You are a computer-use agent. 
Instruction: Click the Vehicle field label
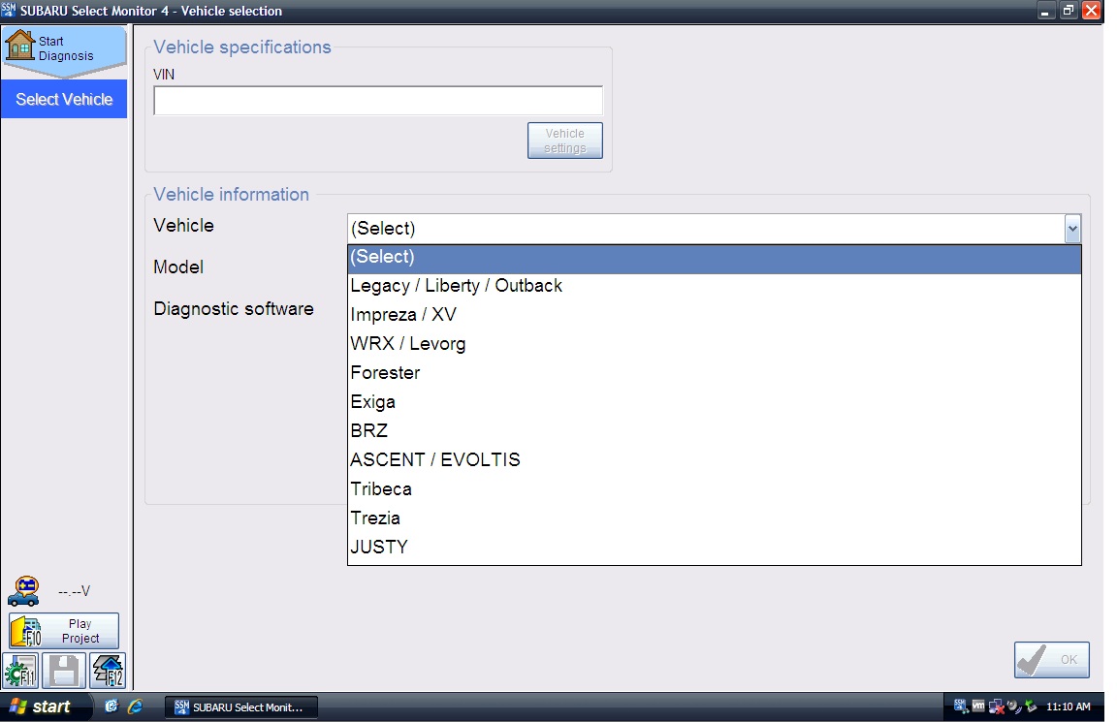184,226
